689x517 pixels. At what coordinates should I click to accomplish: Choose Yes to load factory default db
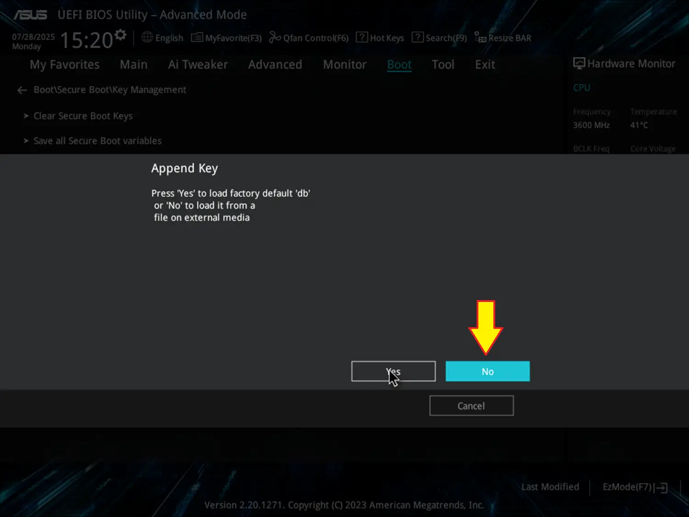coord(394,371)
